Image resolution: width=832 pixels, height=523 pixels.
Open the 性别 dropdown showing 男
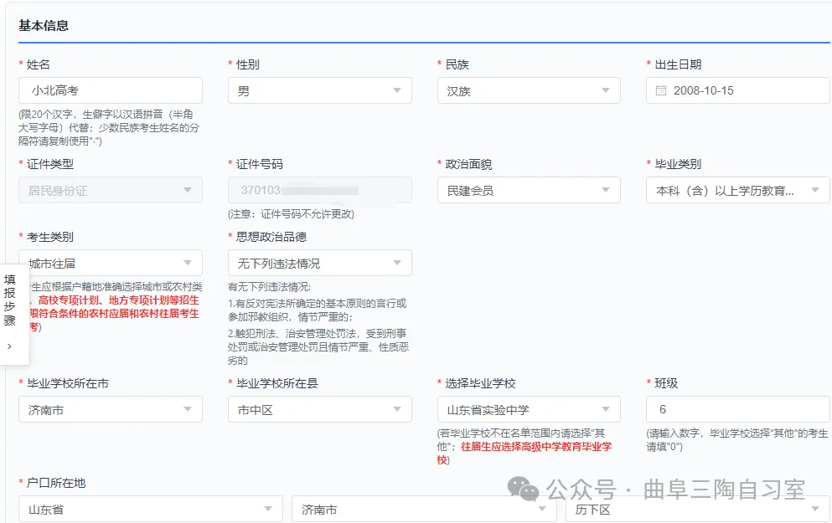(x=320, y=90)
